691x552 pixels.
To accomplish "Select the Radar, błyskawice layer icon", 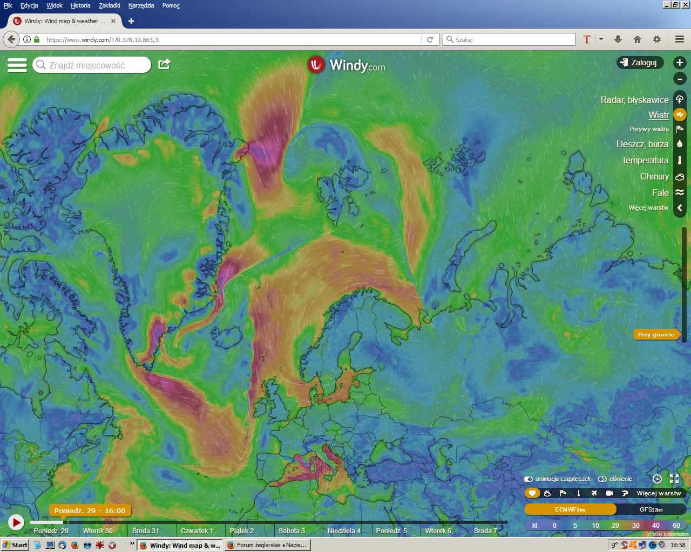I will click(680, 99).
